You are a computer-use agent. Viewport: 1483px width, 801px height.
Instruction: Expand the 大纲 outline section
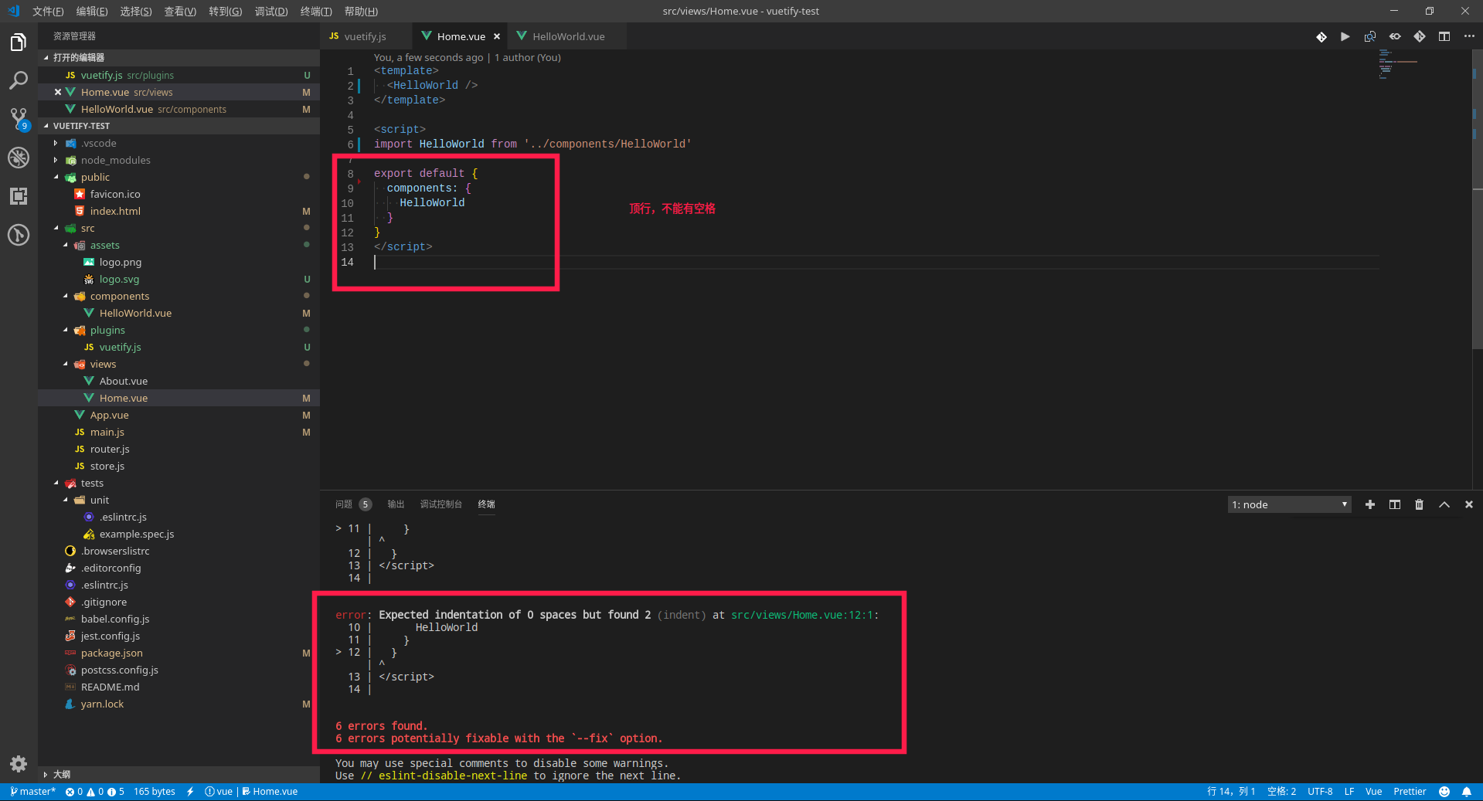click(x=179, y=774)
